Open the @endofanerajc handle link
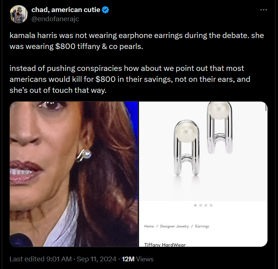 [55, 19]
